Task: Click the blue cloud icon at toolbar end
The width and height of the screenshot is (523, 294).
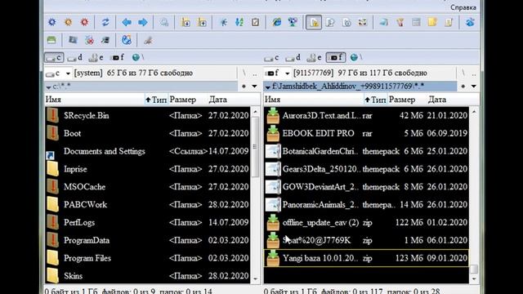Action: click(470, 22)
